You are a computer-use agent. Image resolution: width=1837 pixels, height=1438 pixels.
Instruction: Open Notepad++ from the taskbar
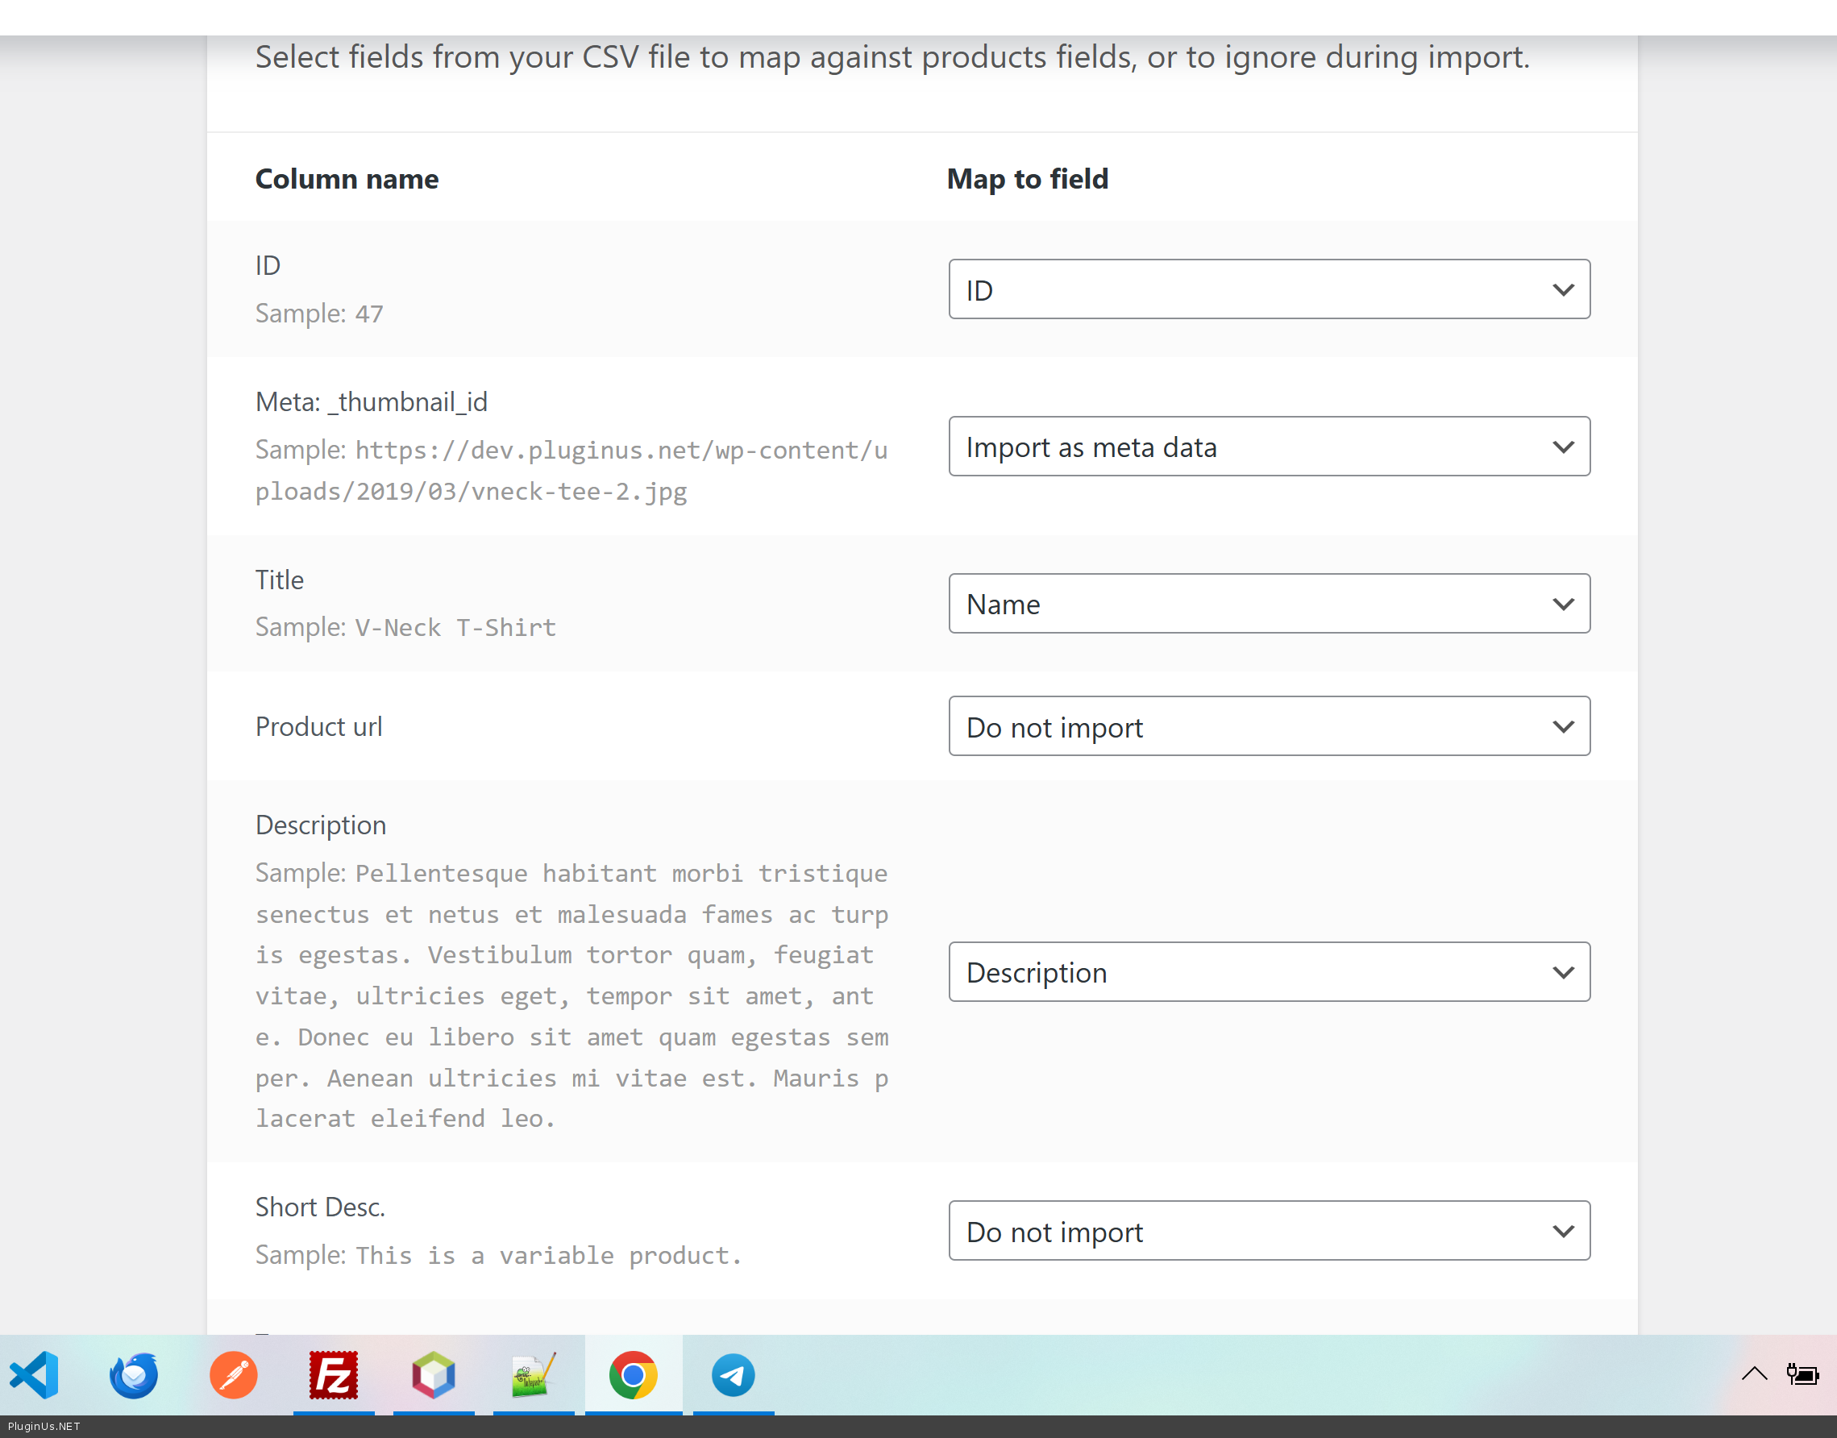click(x=533, y=1375)
